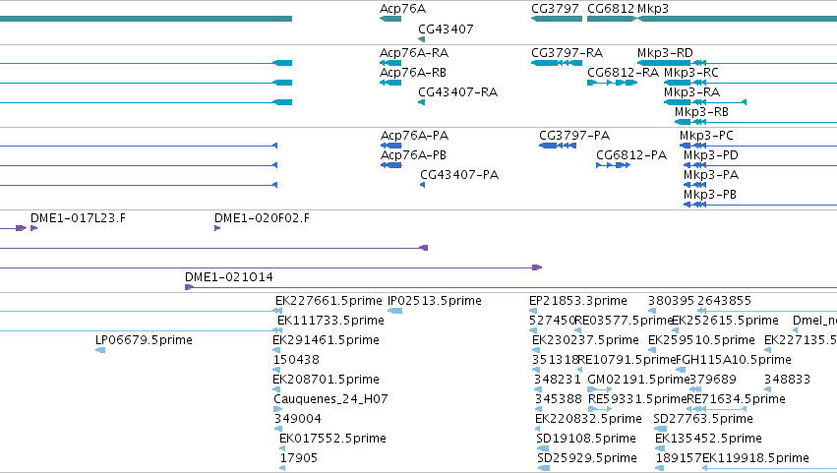
Task: Click protein CG43407-PA
Action: click(x=423, y=185)
